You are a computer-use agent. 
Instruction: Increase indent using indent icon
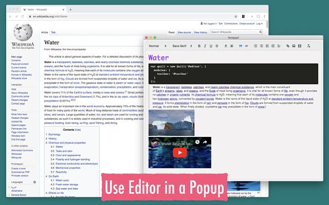[273, 46]
